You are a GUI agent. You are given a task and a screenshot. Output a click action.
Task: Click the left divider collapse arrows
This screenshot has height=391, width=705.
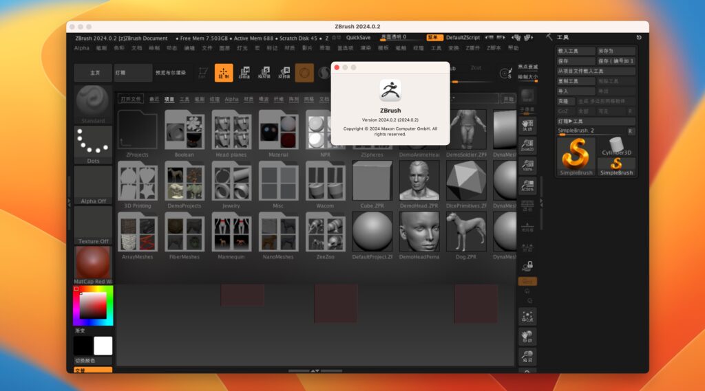tap(70, 203)
